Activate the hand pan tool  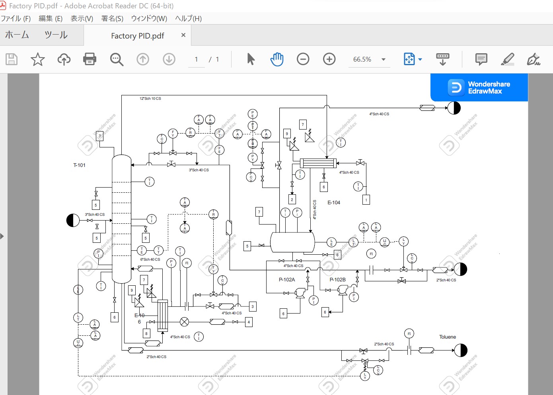277,59
